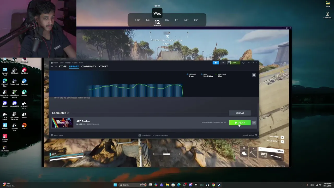Remove ARC Raiders from the completed list
Image resolution: width=334 pixels, height=188 pixels.
pos(254,123)
